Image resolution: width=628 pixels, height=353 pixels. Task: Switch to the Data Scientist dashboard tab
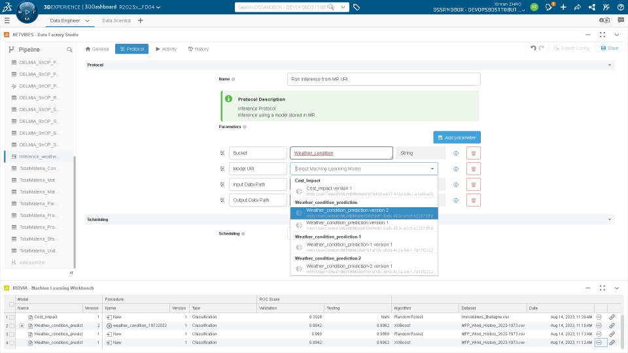[116, 20]
